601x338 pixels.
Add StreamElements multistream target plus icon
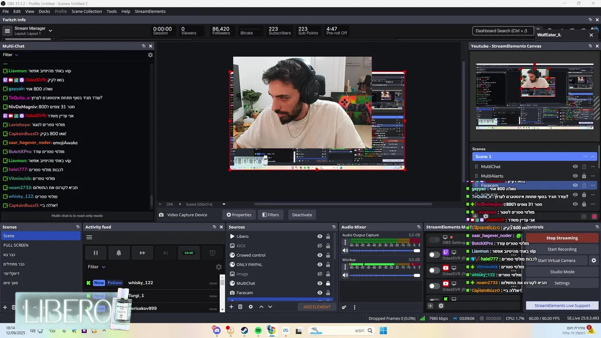tap(430, 306)
